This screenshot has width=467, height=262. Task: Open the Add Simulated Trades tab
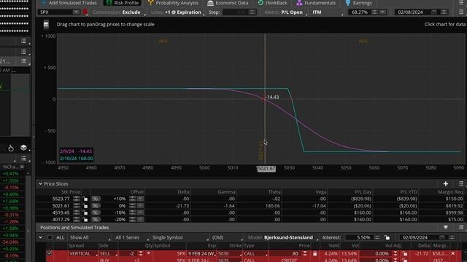[x=69, y=3]
